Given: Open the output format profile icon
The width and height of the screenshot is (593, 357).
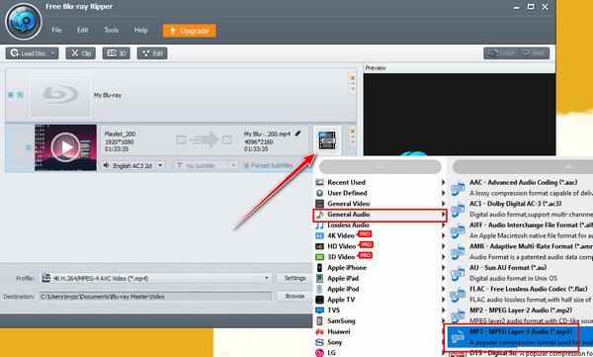Looking at the screenshot, I should coord(327,140).
